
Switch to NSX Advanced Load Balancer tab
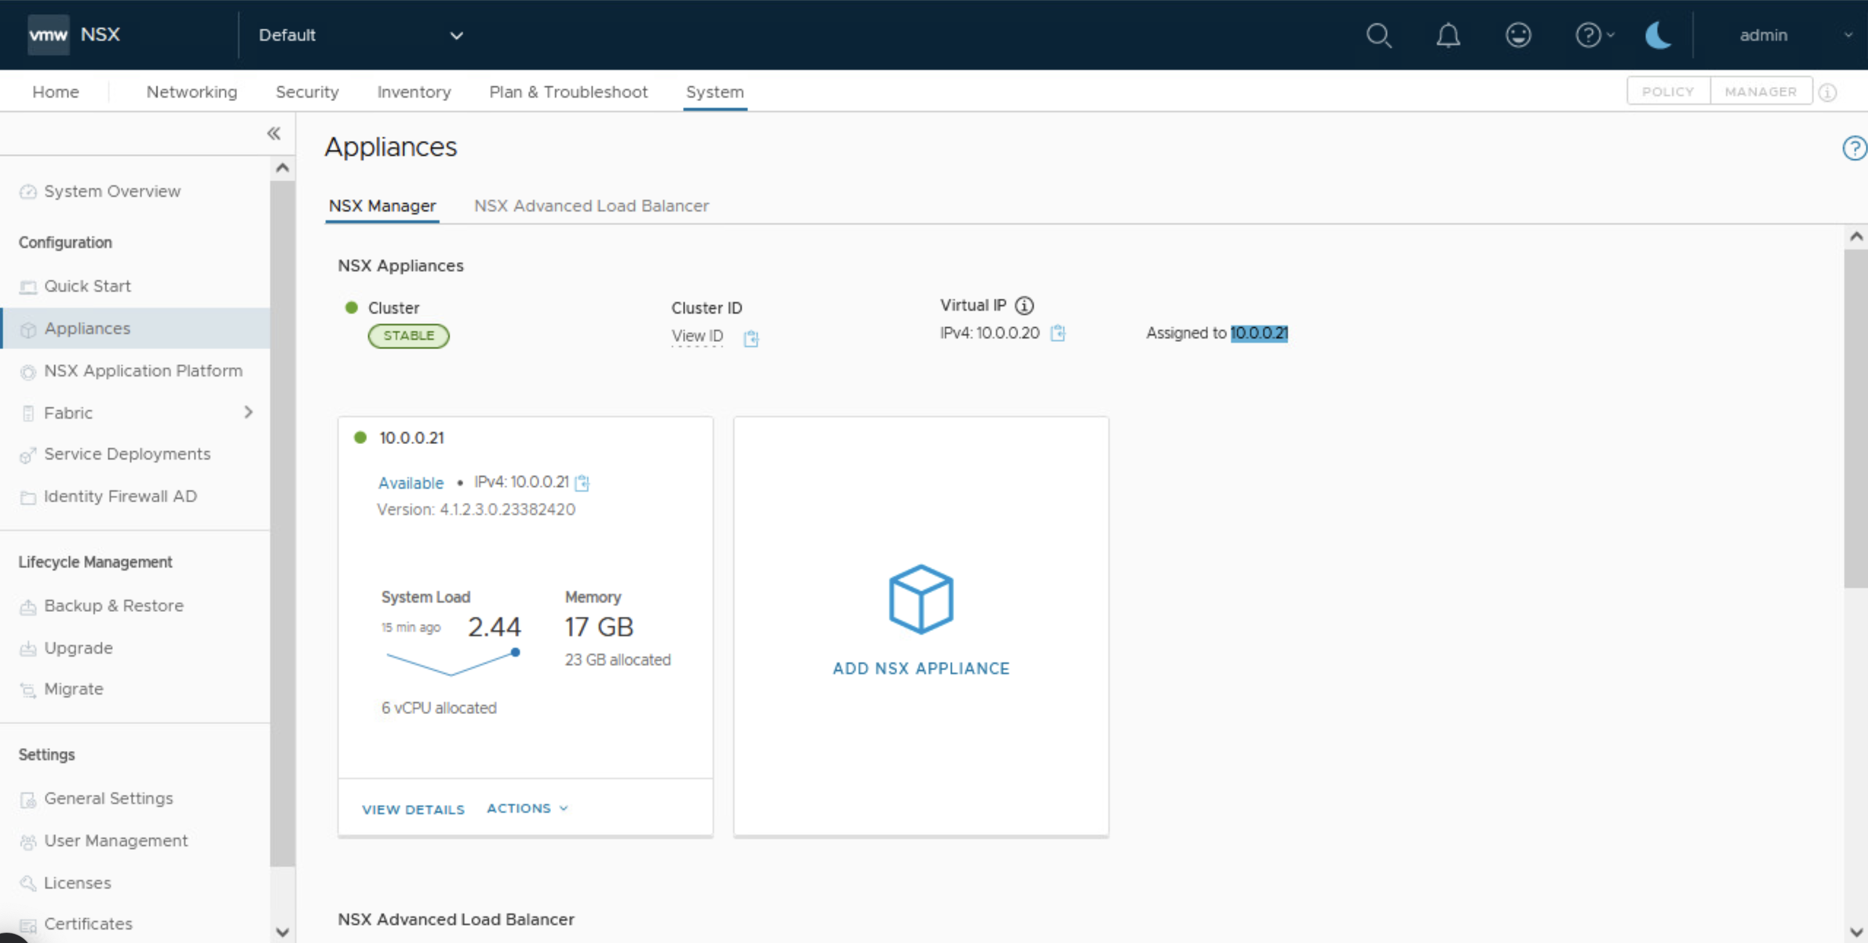tap(591, 206)
